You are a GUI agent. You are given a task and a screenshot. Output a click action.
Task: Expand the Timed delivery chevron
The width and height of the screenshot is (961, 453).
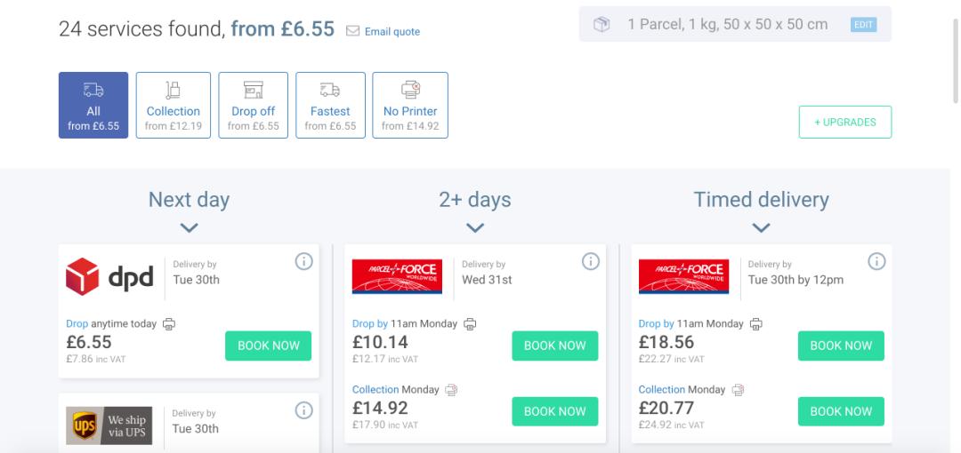point(761,228)
